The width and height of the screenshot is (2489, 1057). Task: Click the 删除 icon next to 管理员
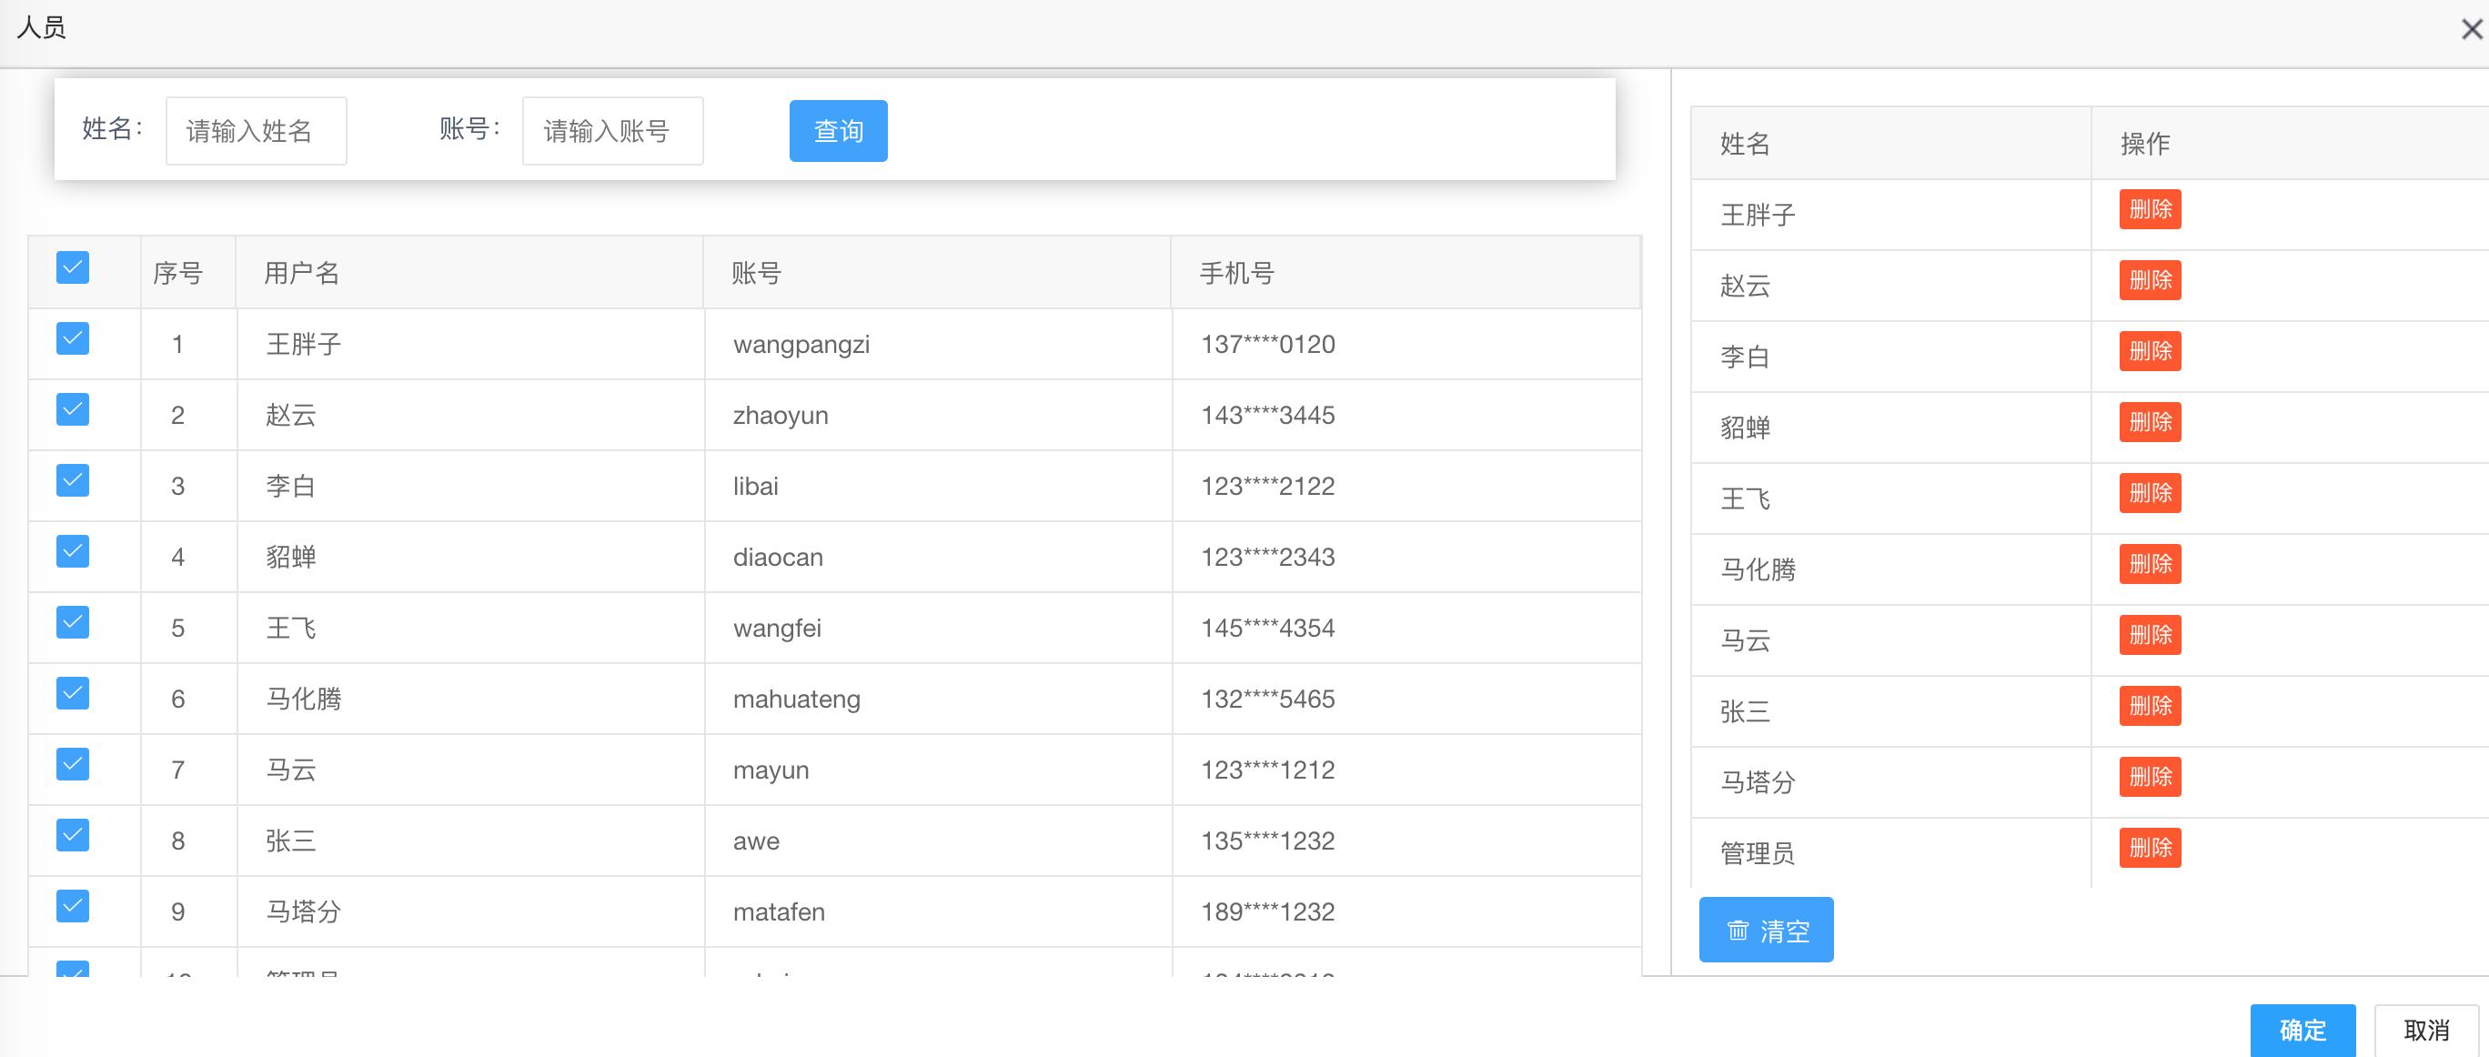click(x=2146, y=852)
